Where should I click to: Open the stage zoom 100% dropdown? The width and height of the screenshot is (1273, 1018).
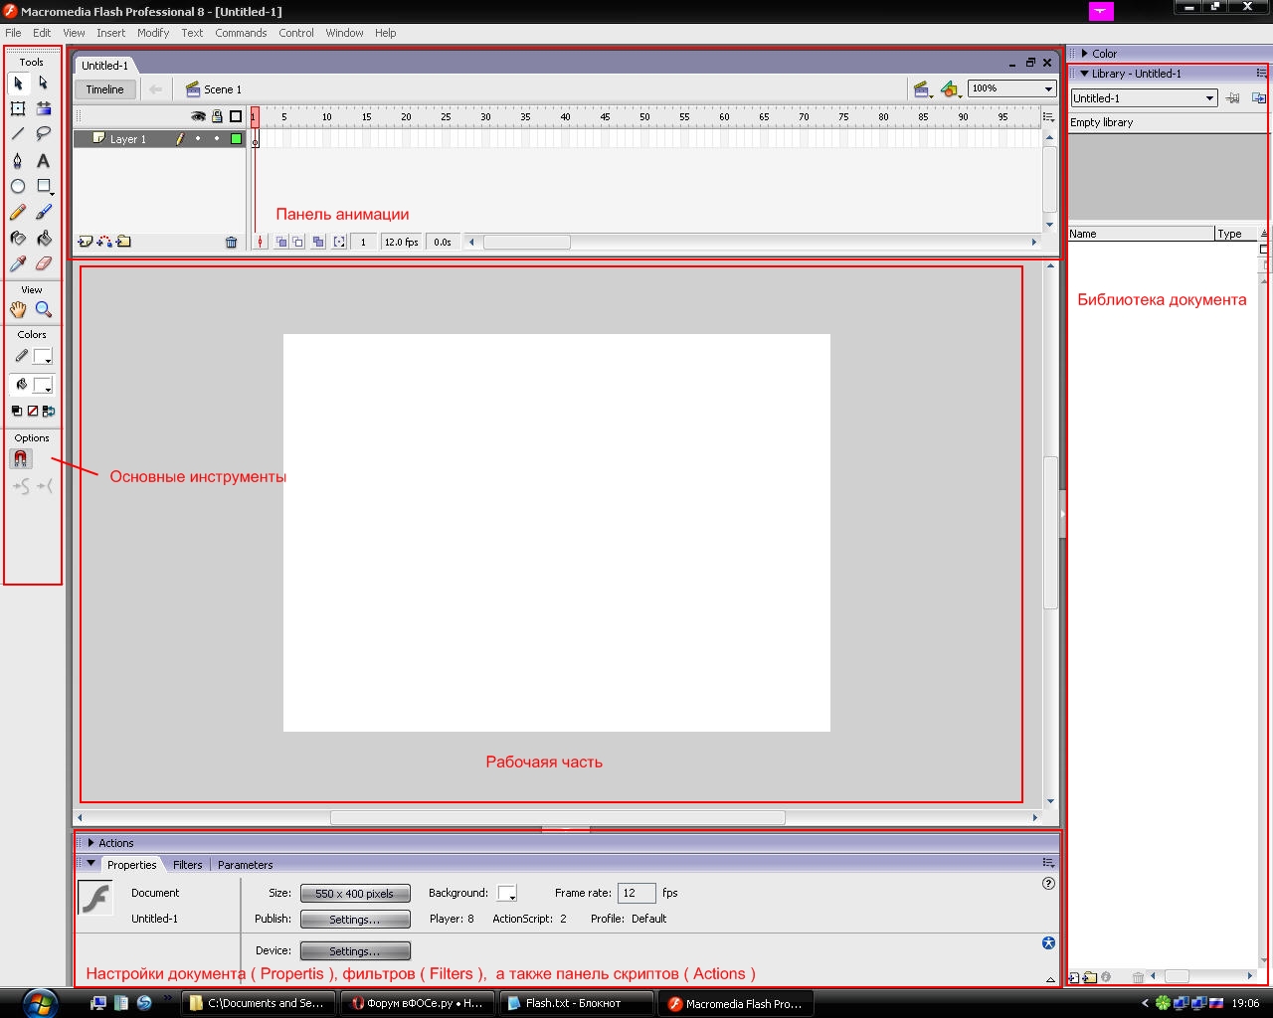1048,89
